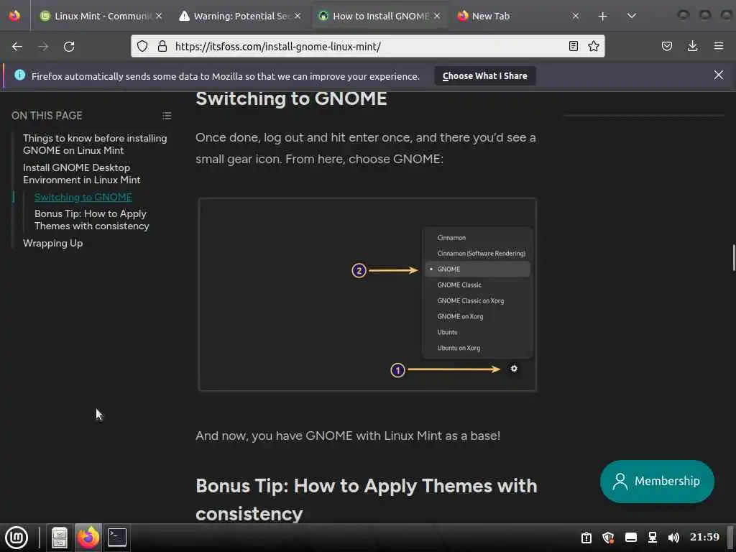This screenshot has width=736, height=552.
Task: Switch to Linux Mint Community tab
Action: point(101,16)
